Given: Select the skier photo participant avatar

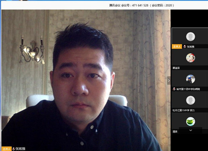Looking at the screenshot, I should coord(191,79).
